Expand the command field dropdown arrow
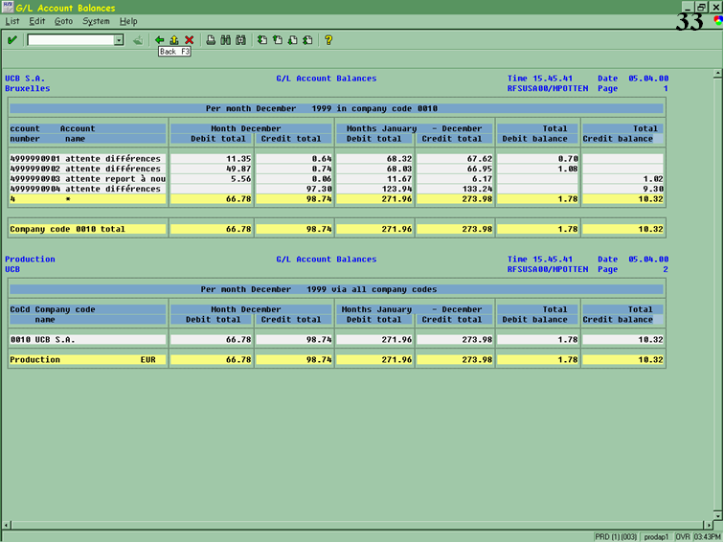This screenshot has height=543, width=724. tap(119, 40)
